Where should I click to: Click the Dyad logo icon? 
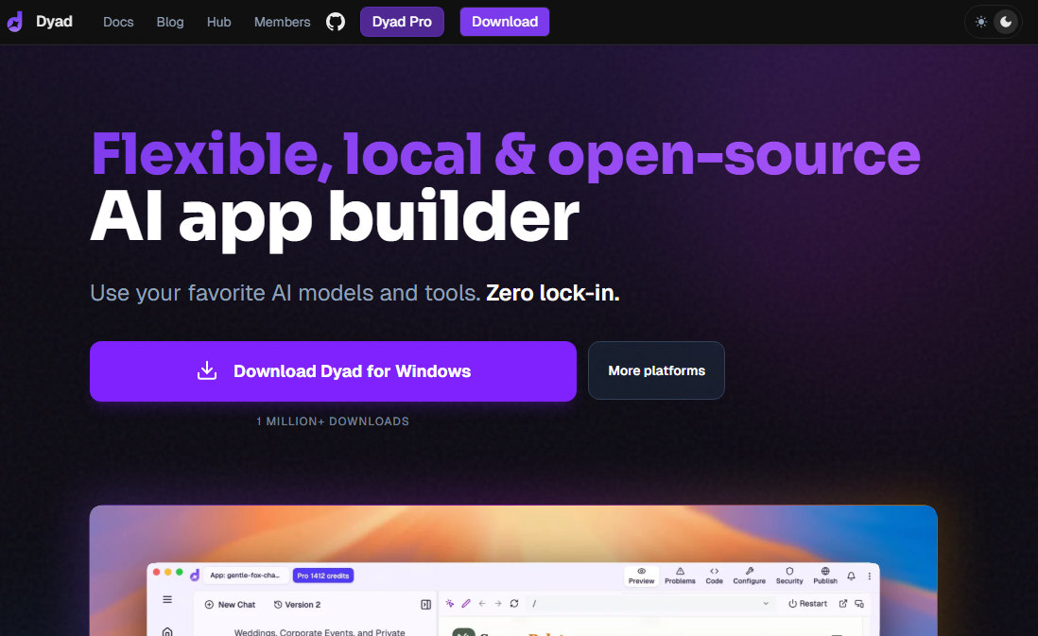[x=14, y=22]
